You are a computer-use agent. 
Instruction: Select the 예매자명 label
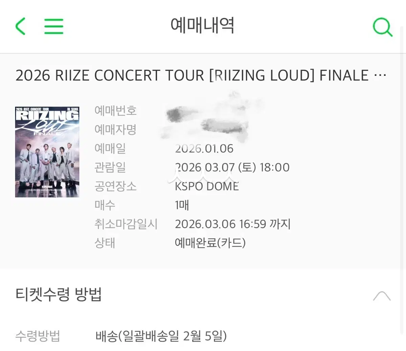(115, 129)
